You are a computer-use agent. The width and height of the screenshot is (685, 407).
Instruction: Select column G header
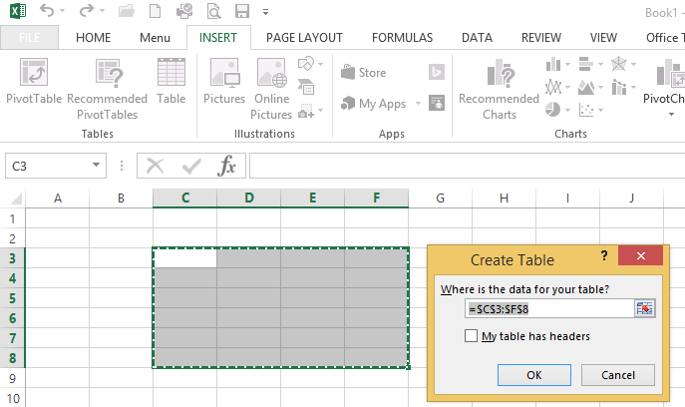click(441, 199)
